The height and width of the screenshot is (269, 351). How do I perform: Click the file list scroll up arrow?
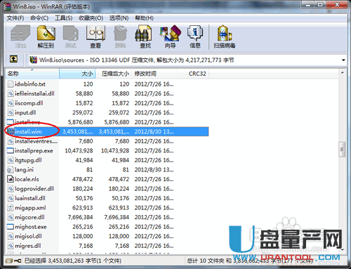point(343,73)
